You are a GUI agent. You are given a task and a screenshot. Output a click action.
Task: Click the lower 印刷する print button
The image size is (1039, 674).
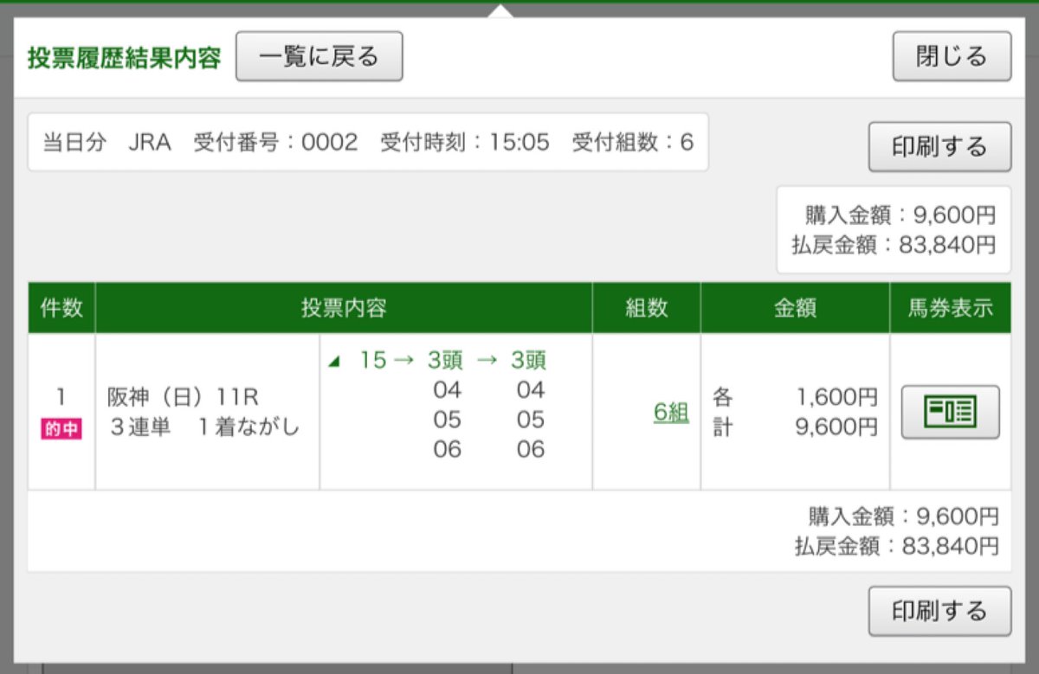click(939, 612)
